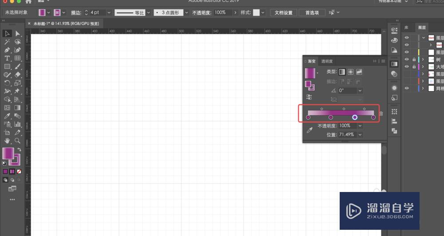Select the Rectangle tool

7,67
